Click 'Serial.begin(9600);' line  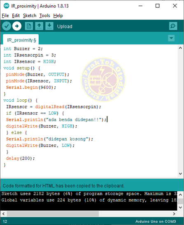tap(31, 87)
